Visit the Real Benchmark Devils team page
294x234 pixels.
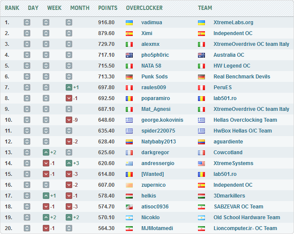242,77
